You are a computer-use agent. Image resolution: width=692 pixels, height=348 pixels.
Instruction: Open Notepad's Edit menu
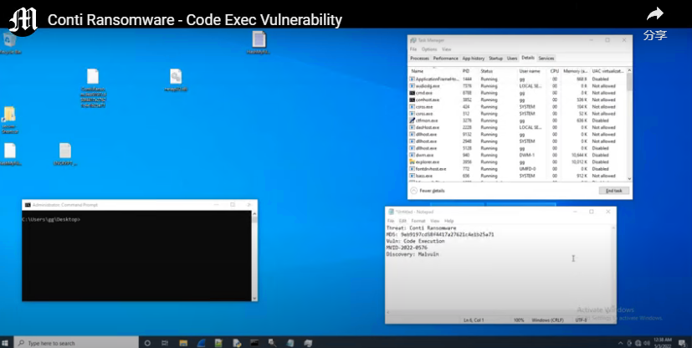click(x=402, y=221)
